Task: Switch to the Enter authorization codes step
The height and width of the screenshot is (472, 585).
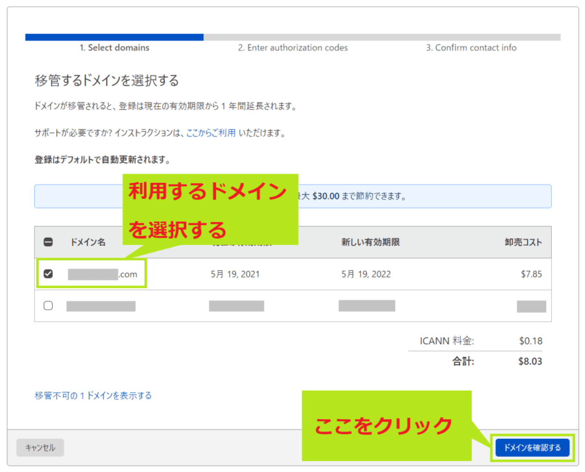Action: pyautogui.click(x=293, y=47)
